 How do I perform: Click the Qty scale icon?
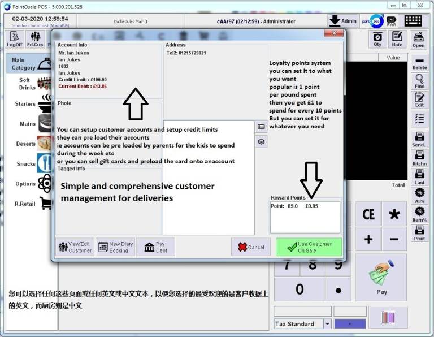tap(377, 39)
